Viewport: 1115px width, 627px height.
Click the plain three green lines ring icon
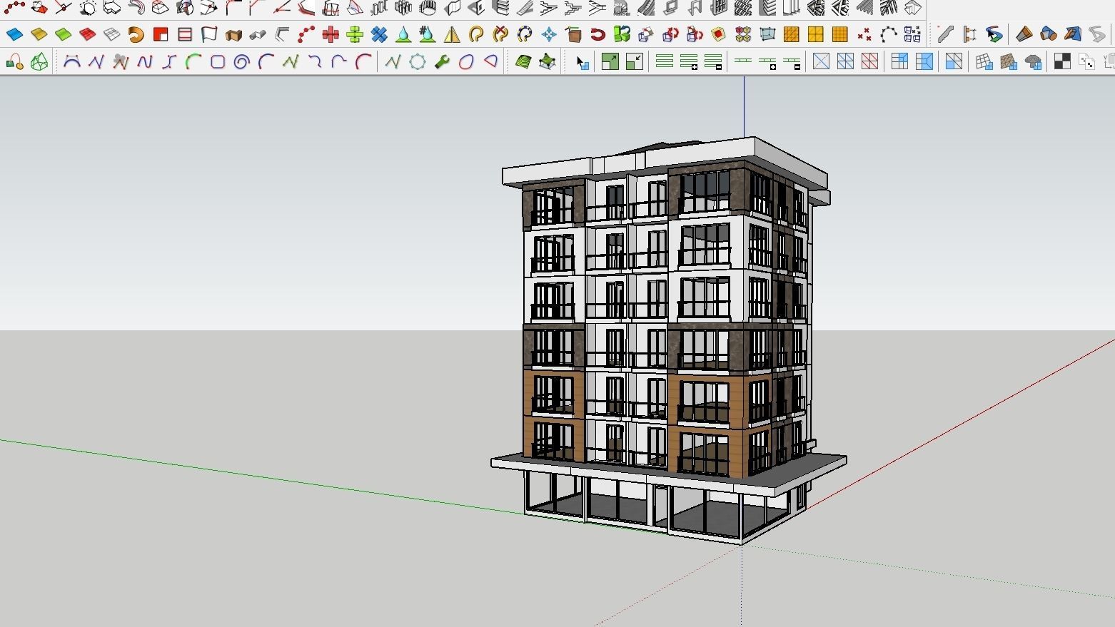pos(665,62)
